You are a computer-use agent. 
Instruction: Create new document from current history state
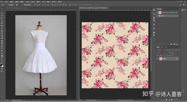pyautogui.click(x=171, y=44)
